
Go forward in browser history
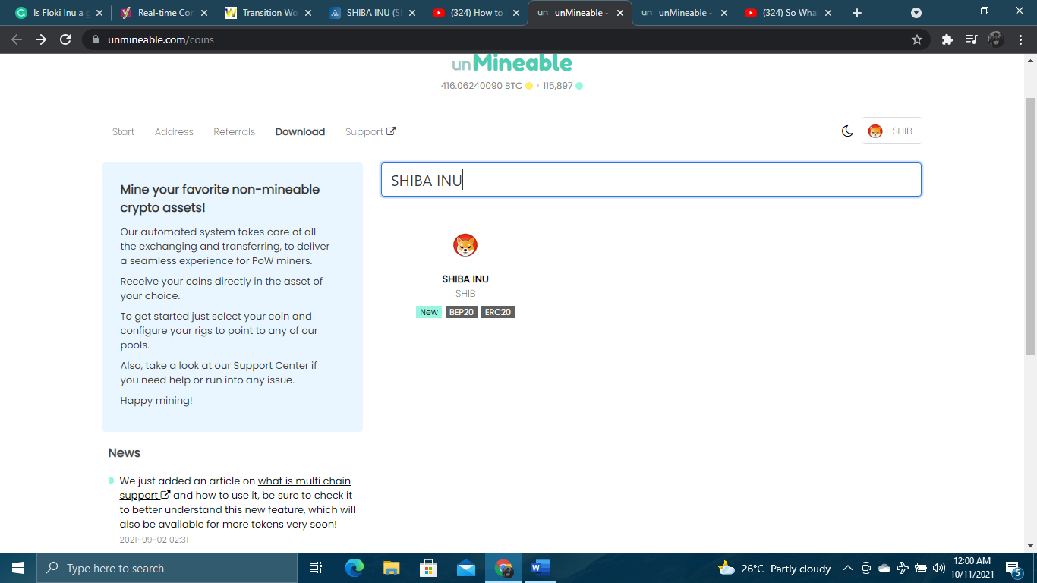[x=41, y=39]
